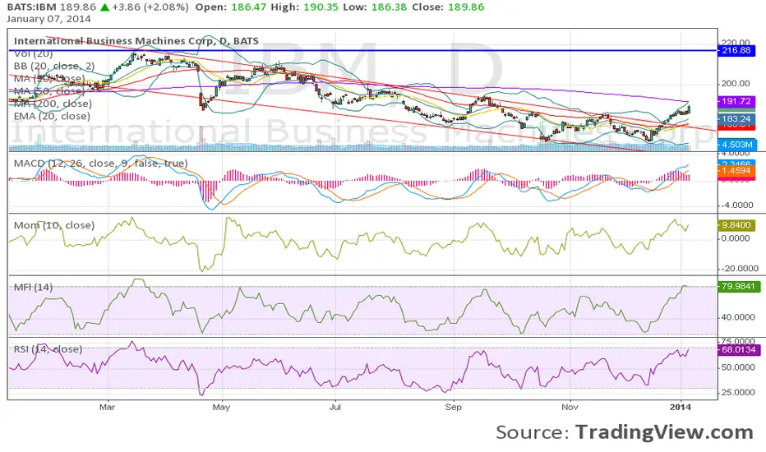Image resolution: width=766 pixels, height=452 pixels.
Task: Click the -4.0000 MACD axis label
Action: [x=737, y=205]
